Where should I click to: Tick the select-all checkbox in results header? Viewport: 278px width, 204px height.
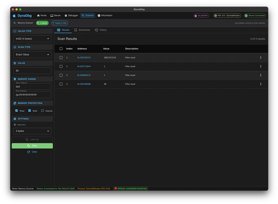[x=61, y=49]
